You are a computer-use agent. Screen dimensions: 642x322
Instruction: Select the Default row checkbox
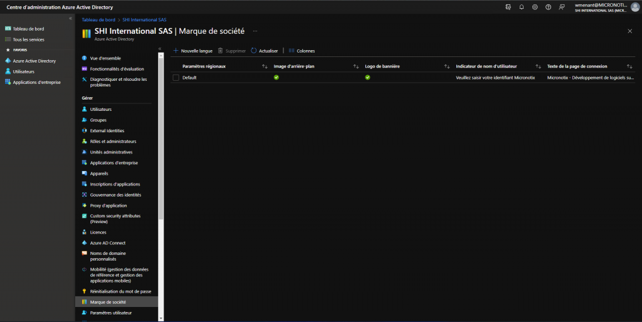176,77
